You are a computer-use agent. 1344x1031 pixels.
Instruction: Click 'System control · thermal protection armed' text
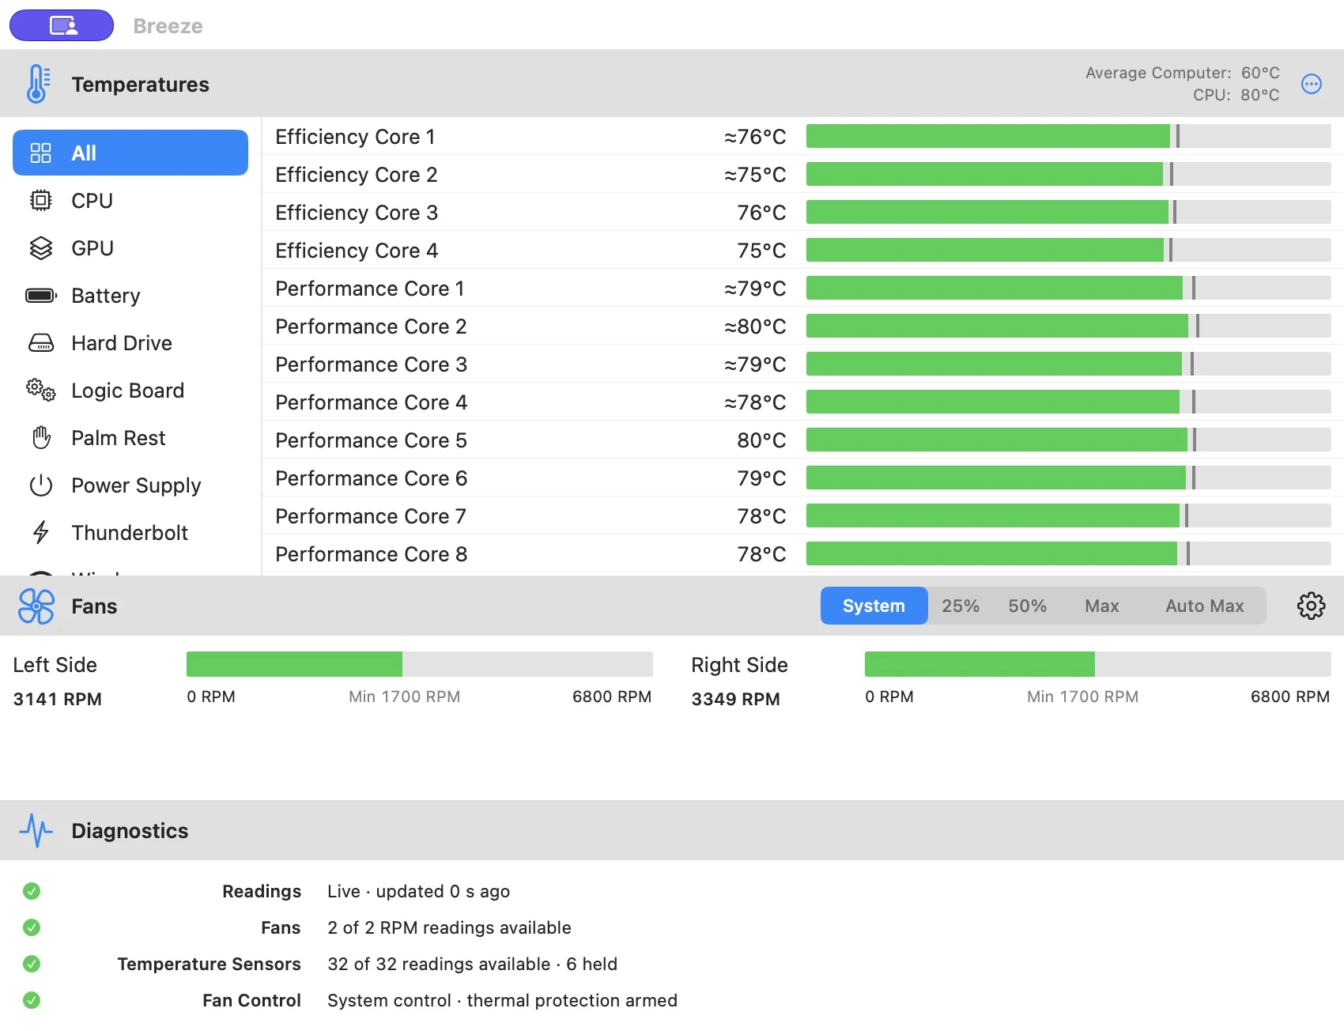502,1000
